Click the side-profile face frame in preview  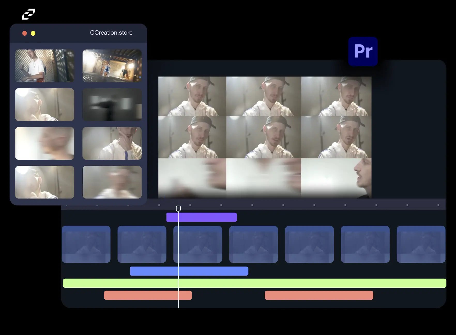point(336,178)
